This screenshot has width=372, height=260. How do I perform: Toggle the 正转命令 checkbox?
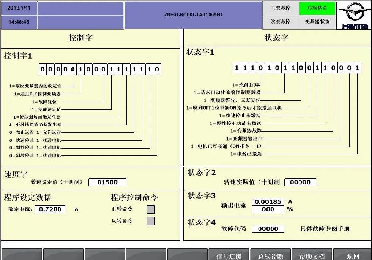pos(151,209)
